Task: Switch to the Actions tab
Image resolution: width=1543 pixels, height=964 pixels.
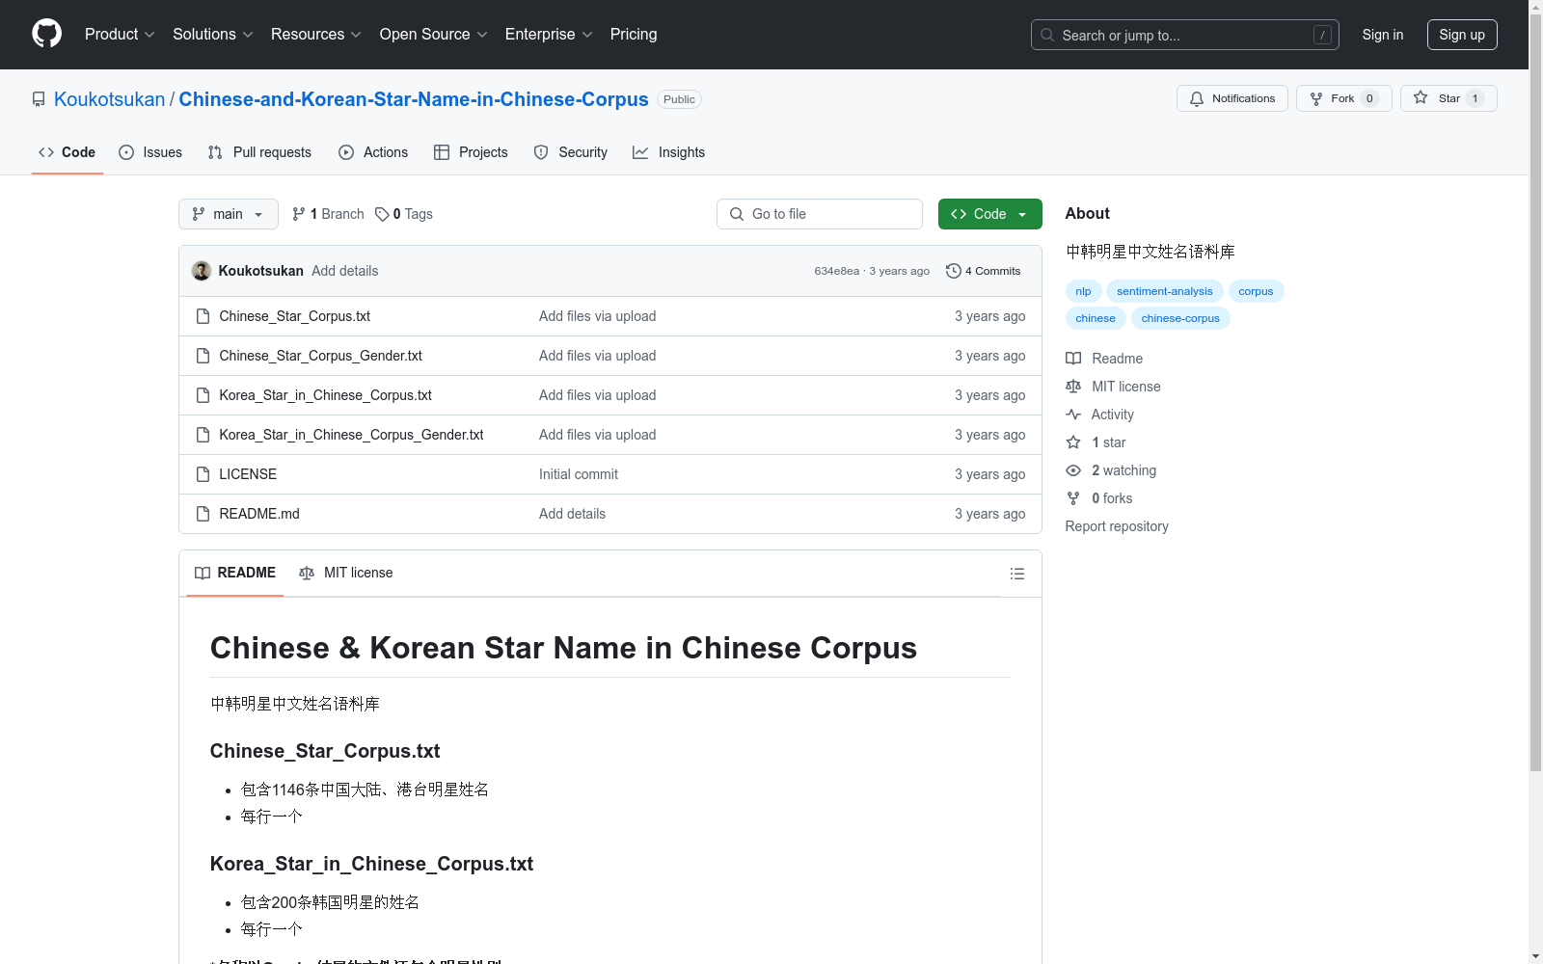Action: click(373, 152)
